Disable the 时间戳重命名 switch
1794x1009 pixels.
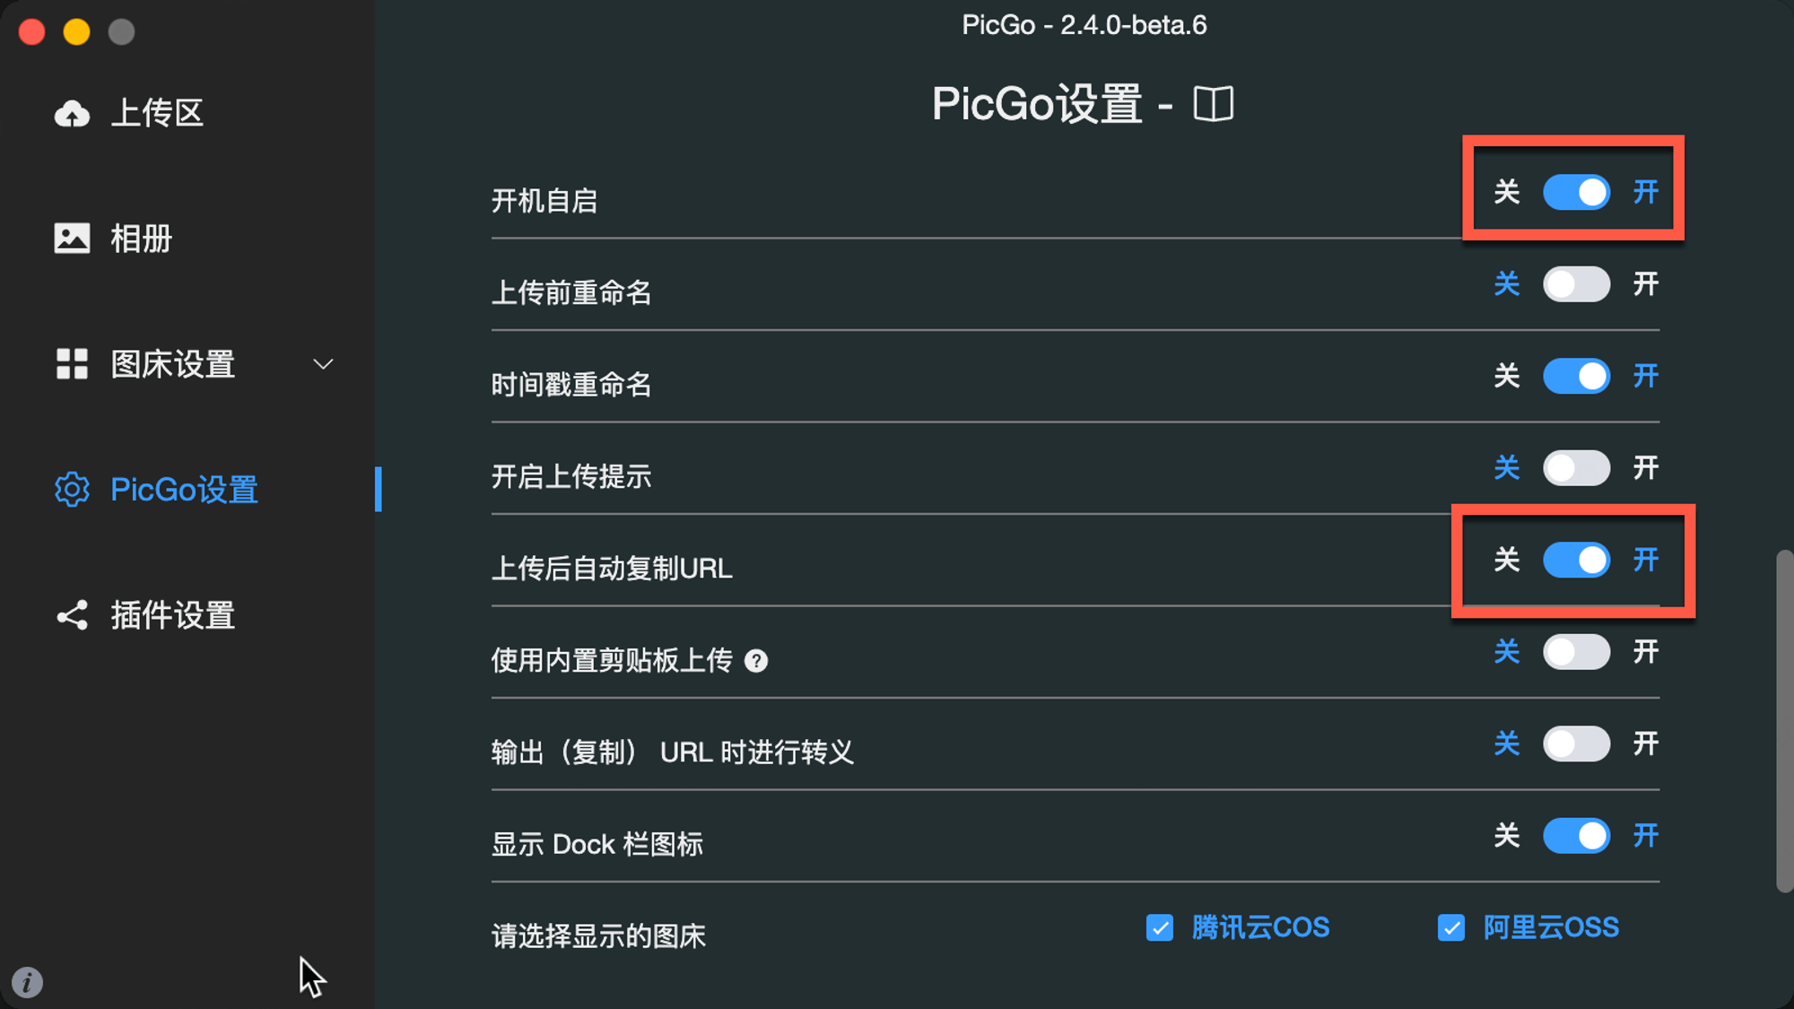(1576, 376)
